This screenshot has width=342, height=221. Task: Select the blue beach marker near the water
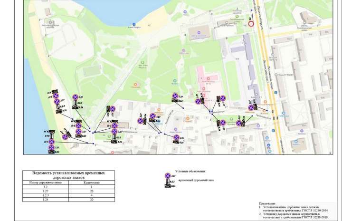tap(134, 24)
